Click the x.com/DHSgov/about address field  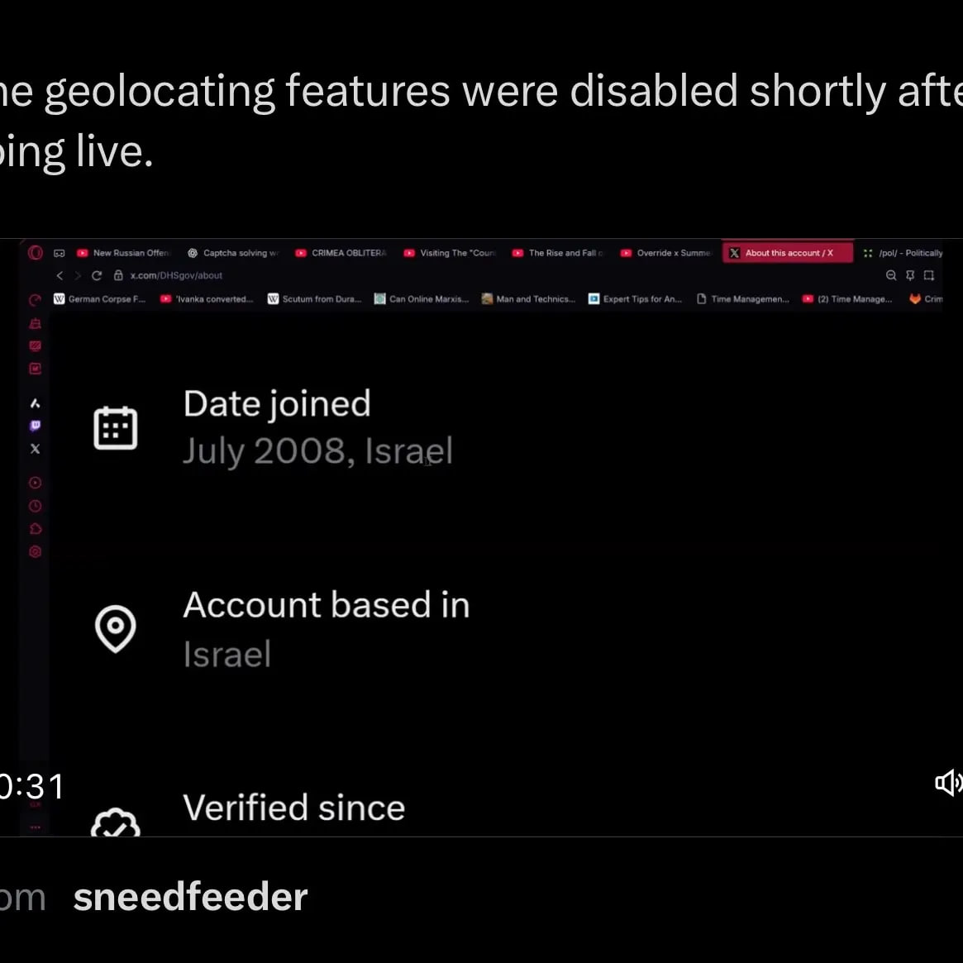(176, 275)
